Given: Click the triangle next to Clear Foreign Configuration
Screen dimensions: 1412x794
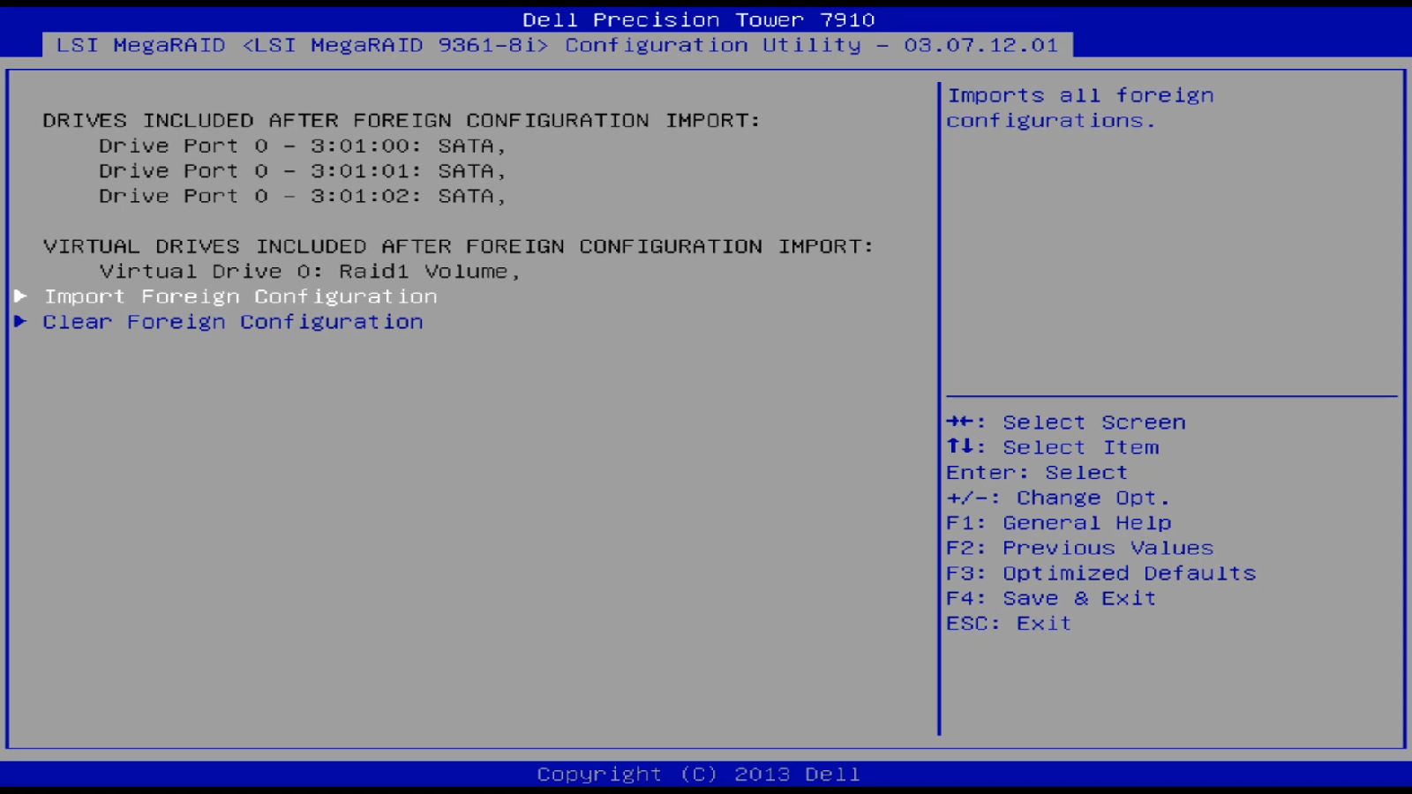Looking at the screenshot, I should [x=19, y=321].
